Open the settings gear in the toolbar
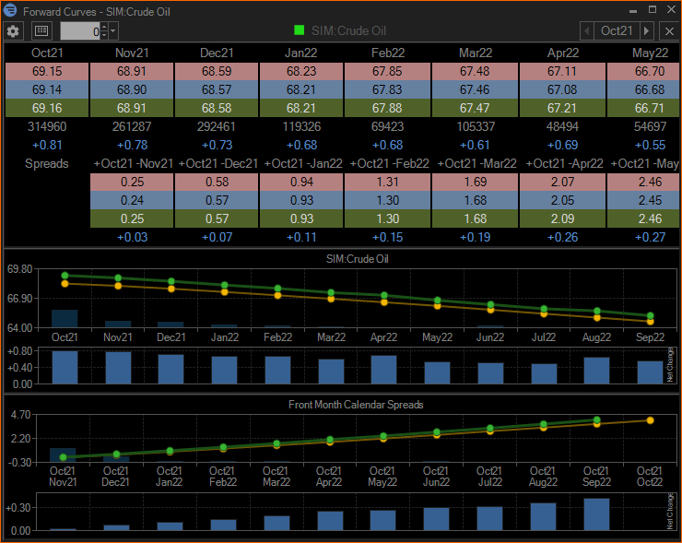The width and height of the screenshot is (682, 543). point(13,30)
